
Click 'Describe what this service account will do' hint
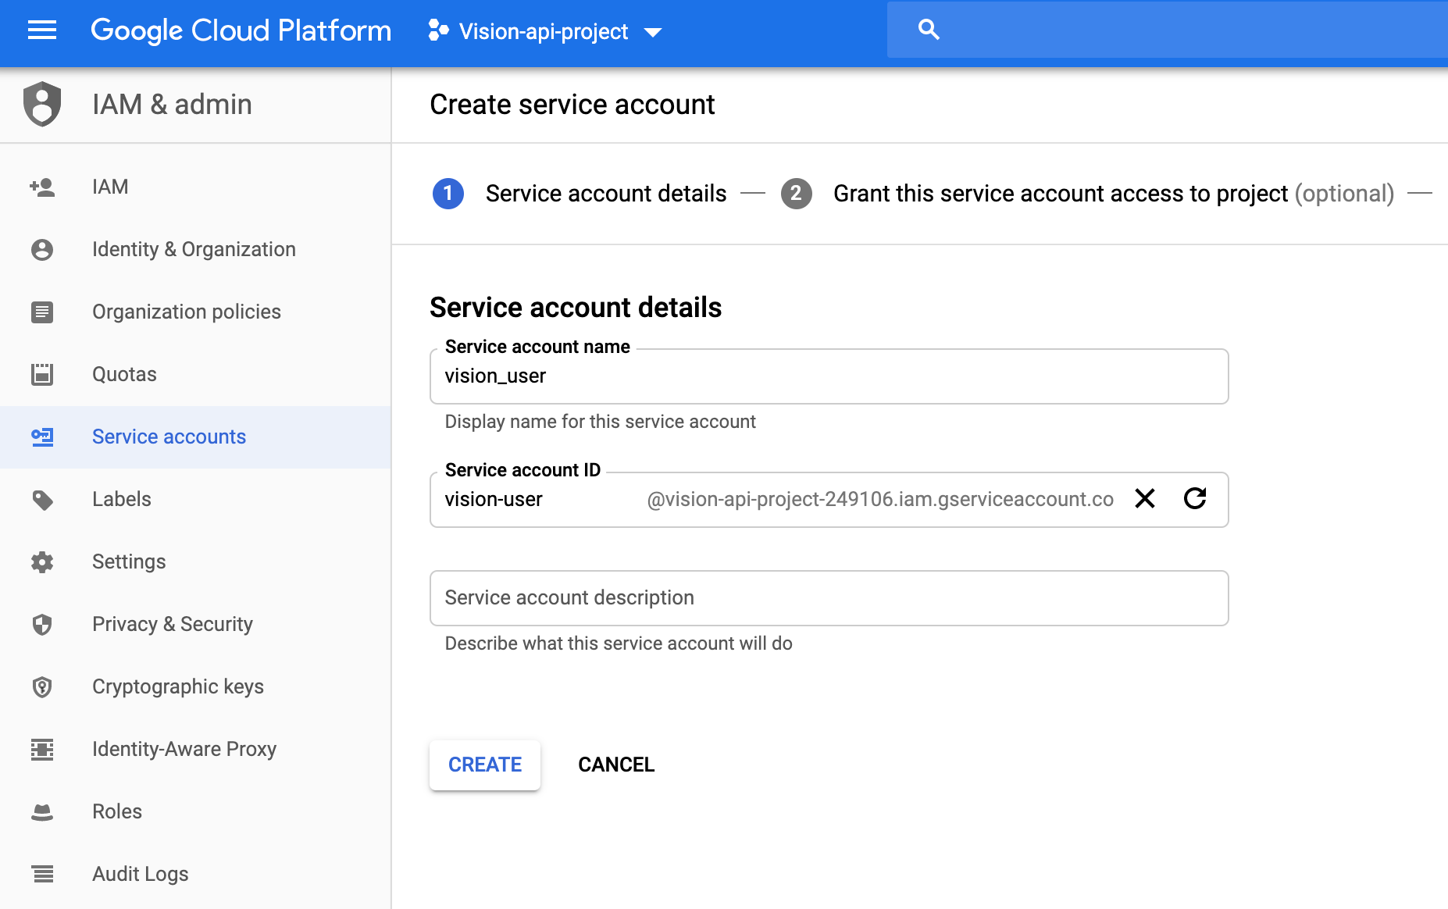619,643
